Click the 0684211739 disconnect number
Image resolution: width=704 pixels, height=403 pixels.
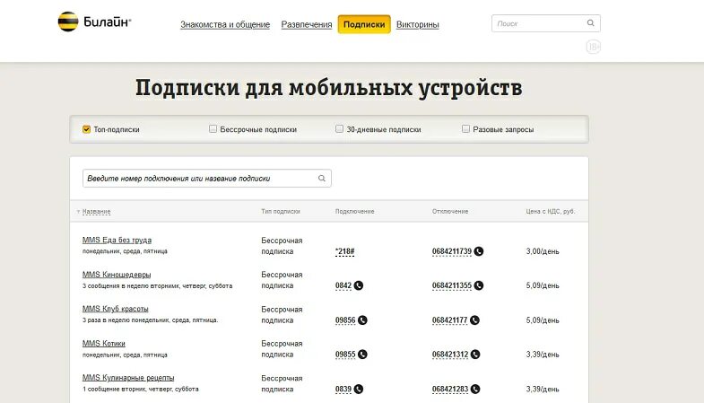(452, 251)
